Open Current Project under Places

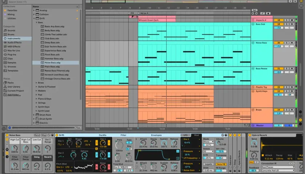(x=14, y=91)
